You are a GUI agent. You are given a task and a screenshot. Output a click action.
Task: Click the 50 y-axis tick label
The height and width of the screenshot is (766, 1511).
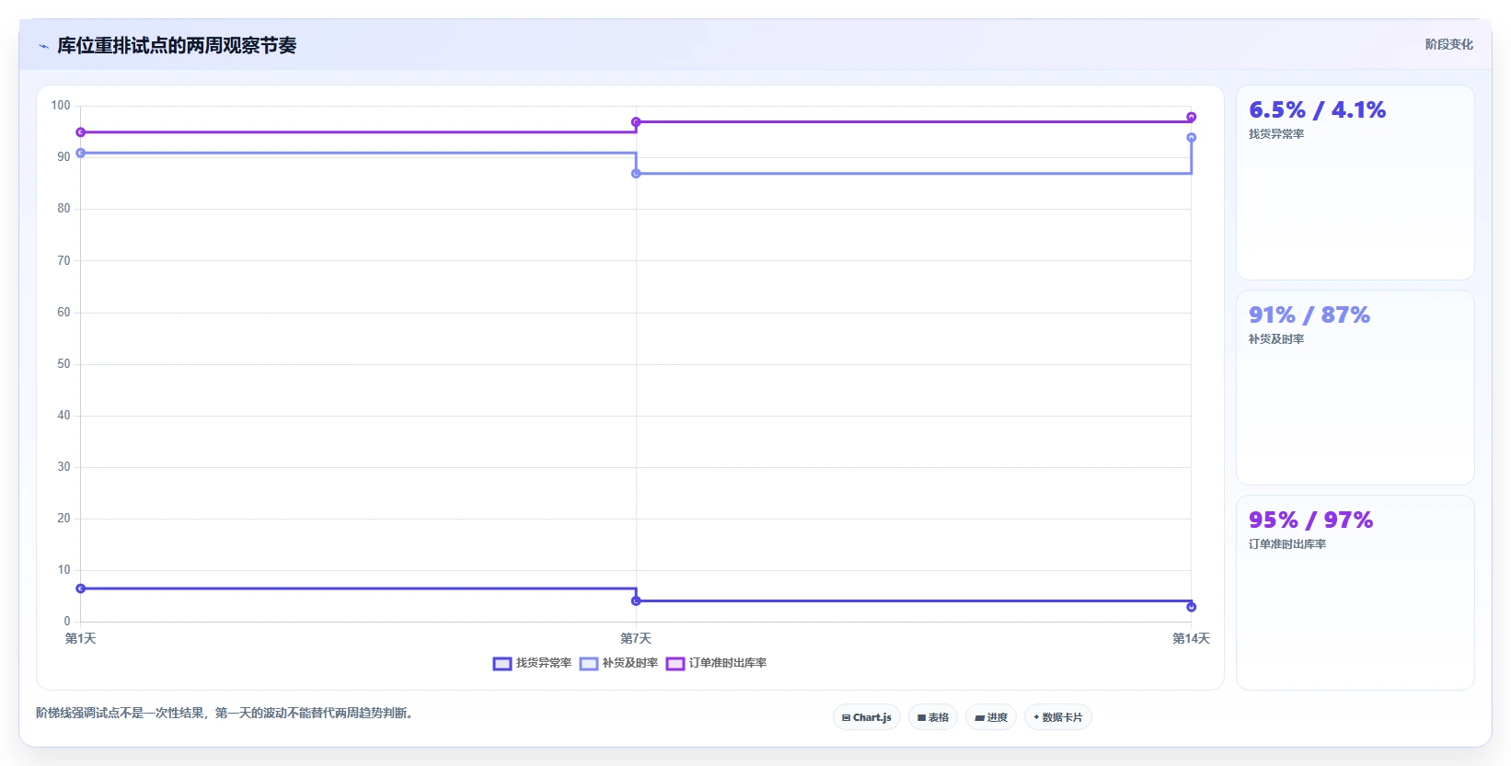coord(63,364)
